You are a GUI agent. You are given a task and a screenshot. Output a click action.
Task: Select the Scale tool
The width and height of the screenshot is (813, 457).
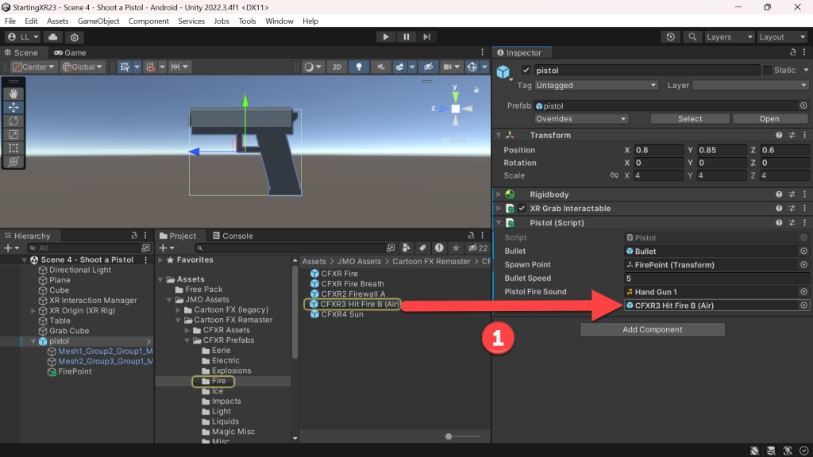pyautogui.click(x=13, y=135)
